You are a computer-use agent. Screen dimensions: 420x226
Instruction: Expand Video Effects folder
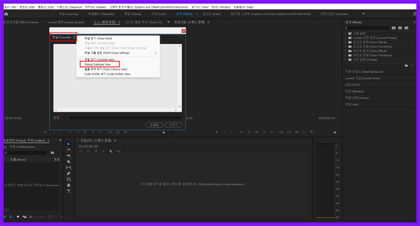click(346, 51)
